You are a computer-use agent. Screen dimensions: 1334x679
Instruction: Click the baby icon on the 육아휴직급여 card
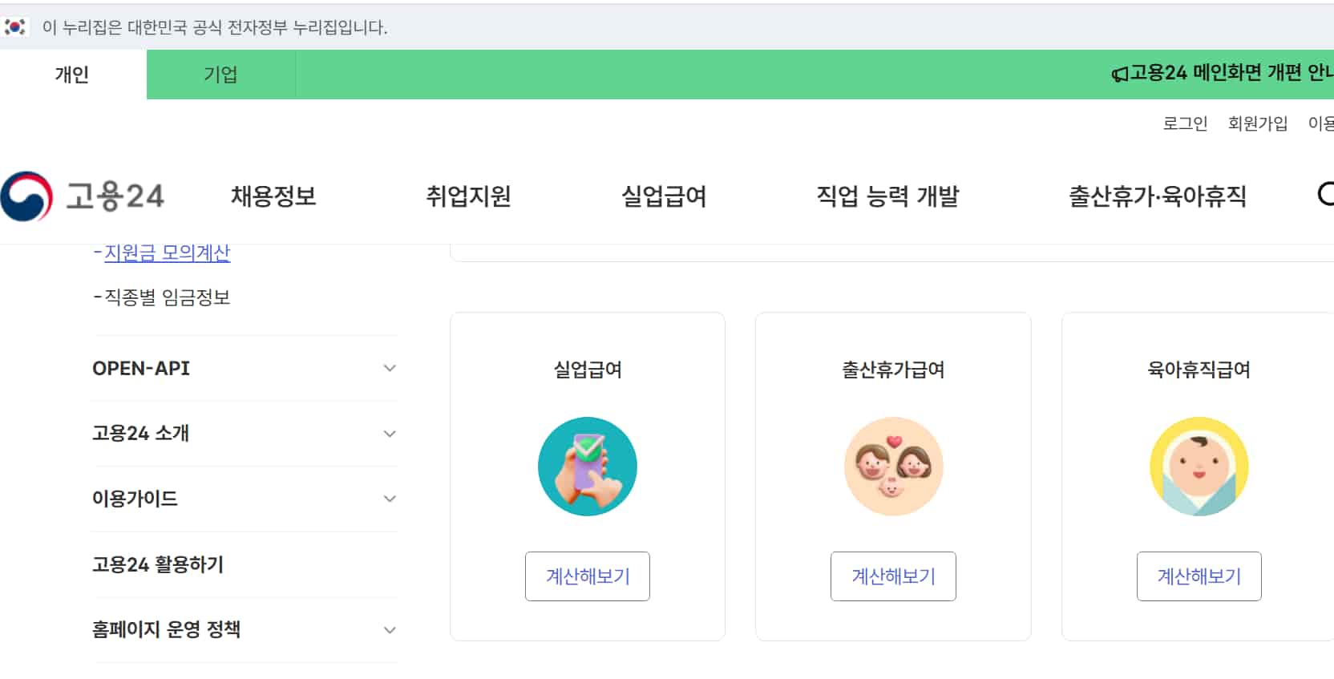pos(1199,467)
